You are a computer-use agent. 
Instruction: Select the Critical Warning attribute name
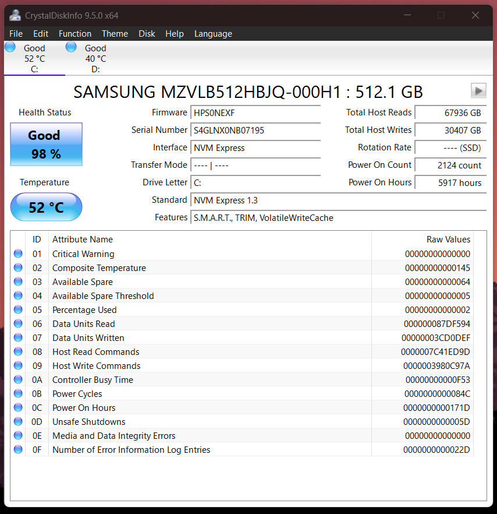coord(83,254)
